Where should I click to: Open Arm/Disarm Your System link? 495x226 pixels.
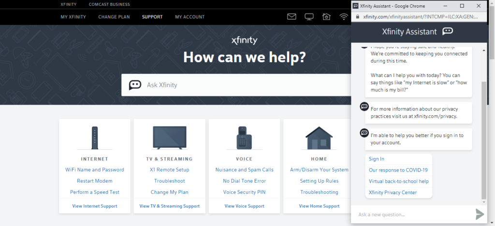[x=319, y=170]
